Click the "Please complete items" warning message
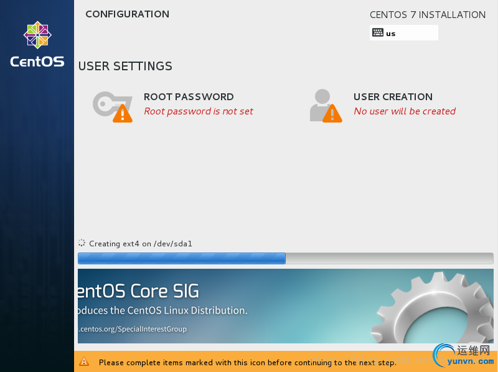The height and width of the screenshot is (372, 498). tap(248, 362)
